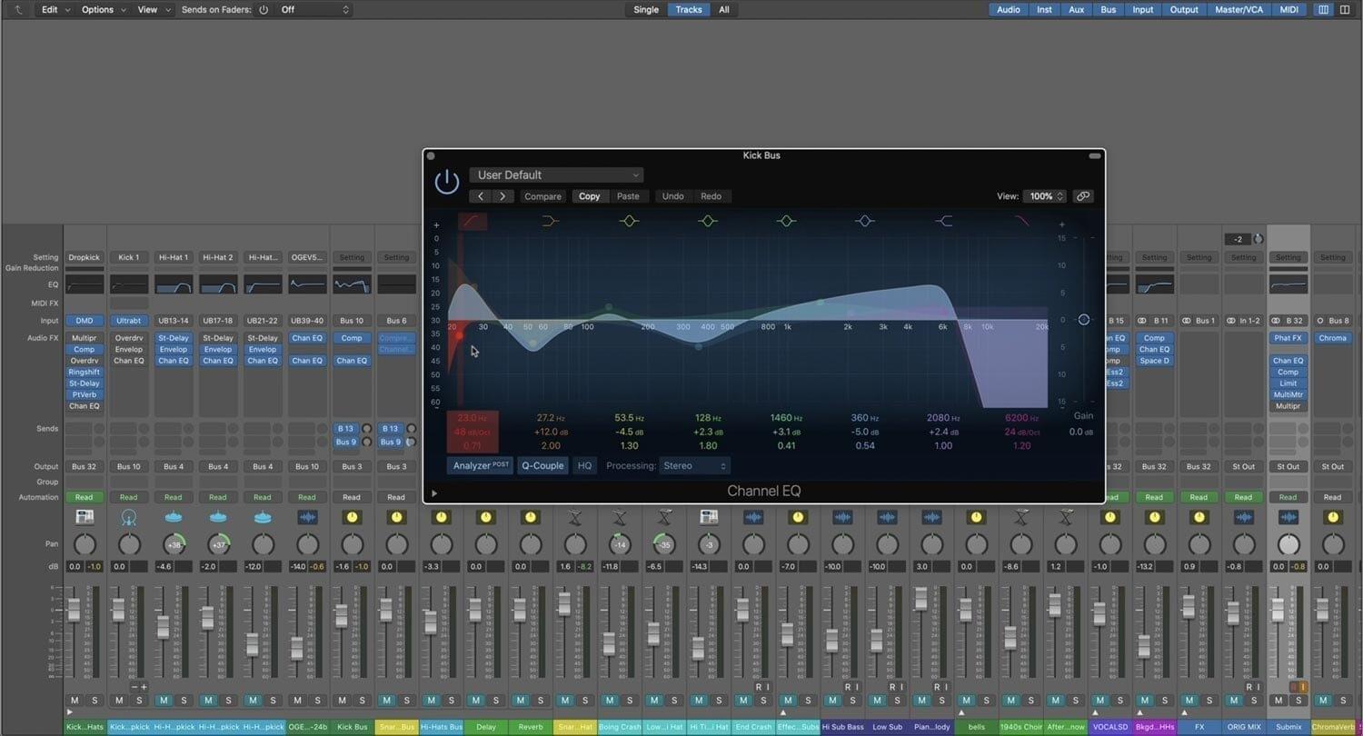1363x736 pixels.
Task: Click yellow knob icon on Kick Bus channel
Action: 352,517
